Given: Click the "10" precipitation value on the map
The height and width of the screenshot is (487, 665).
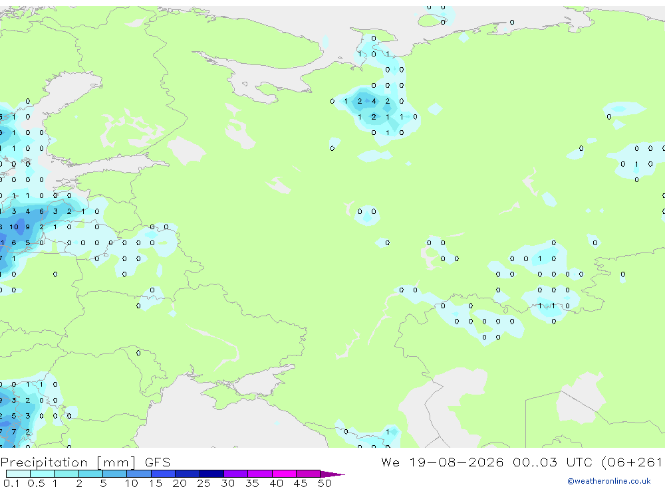Looking at the screenshot, I should click(14, 227).
